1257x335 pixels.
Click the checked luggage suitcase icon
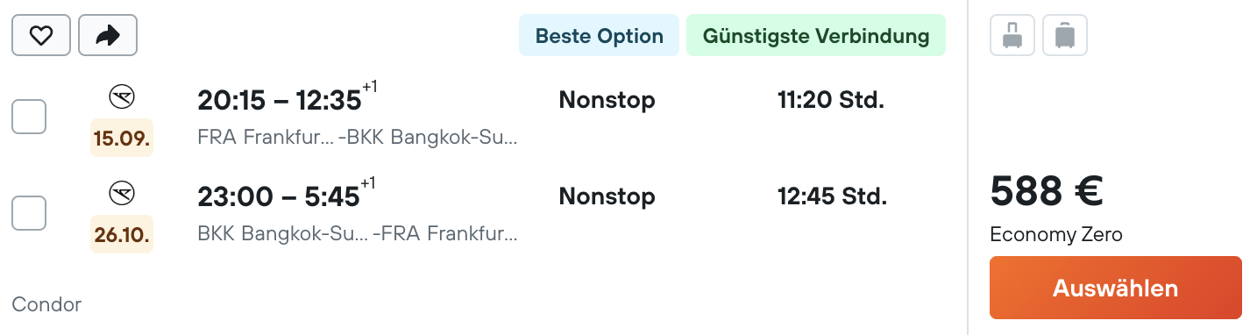[1065, 36]
